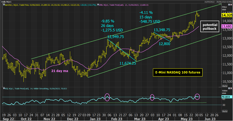Image resolution: width=233 pixels, height=121 pixels.
Task: Click the Mar 23 month label
Action: (140, 119)
